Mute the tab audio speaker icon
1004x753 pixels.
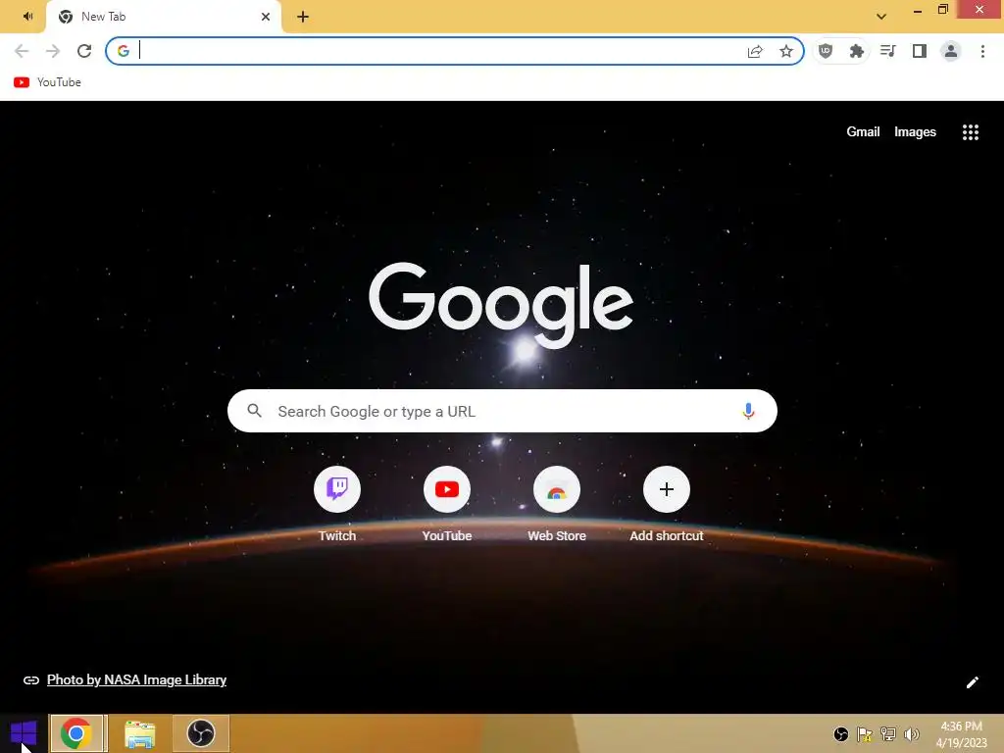pyautogui.click(x=27, y=16)
